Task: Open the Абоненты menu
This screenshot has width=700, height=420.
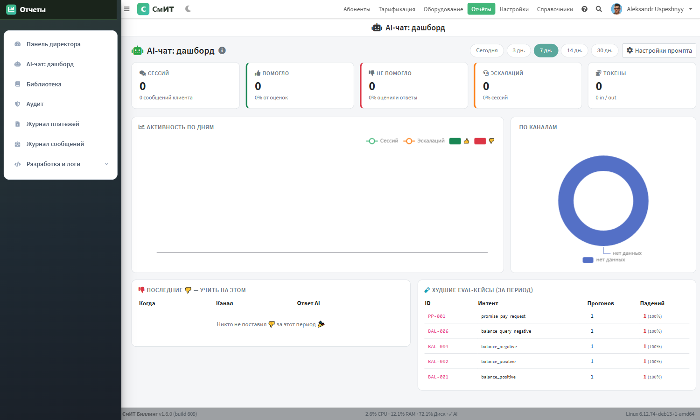Action: 357,9
